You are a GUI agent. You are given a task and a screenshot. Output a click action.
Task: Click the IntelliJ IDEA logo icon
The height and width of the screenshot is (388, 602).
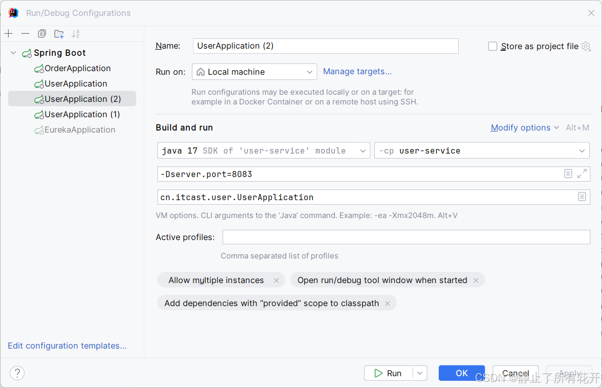point(13,13)
